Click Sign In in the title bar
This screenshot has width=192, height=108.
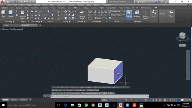pos(143,2)
